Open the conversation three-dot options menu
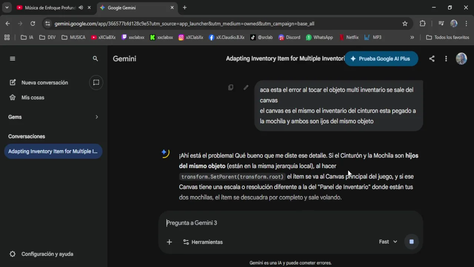The height and width of the screenshot is (267, 474). [446, 59]
